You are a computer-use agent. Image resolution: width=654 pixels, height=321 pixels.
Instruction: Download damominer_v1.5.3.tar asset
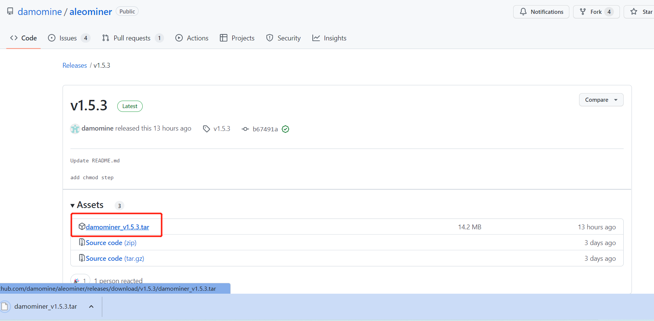[117, 227]
